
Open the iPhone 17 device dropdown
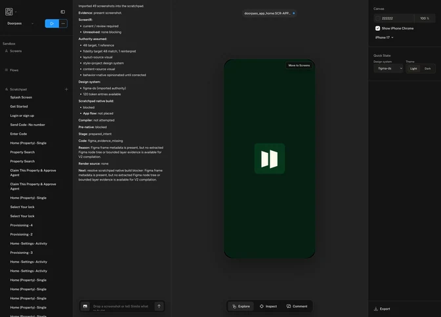pyautogui.click(x=384, y=37)
